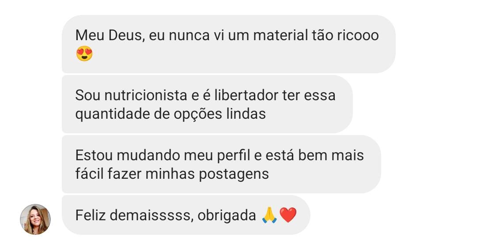Click the word 'nutricionista' in second message
Screen dimensions: 477x241
point(146,95)
